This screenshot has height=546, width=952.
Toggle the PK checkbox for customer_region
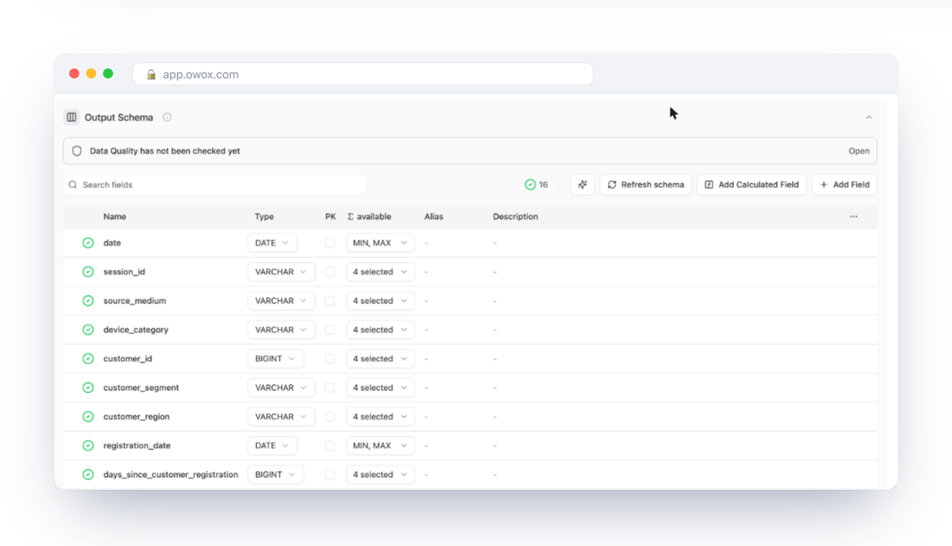(330, 417)
